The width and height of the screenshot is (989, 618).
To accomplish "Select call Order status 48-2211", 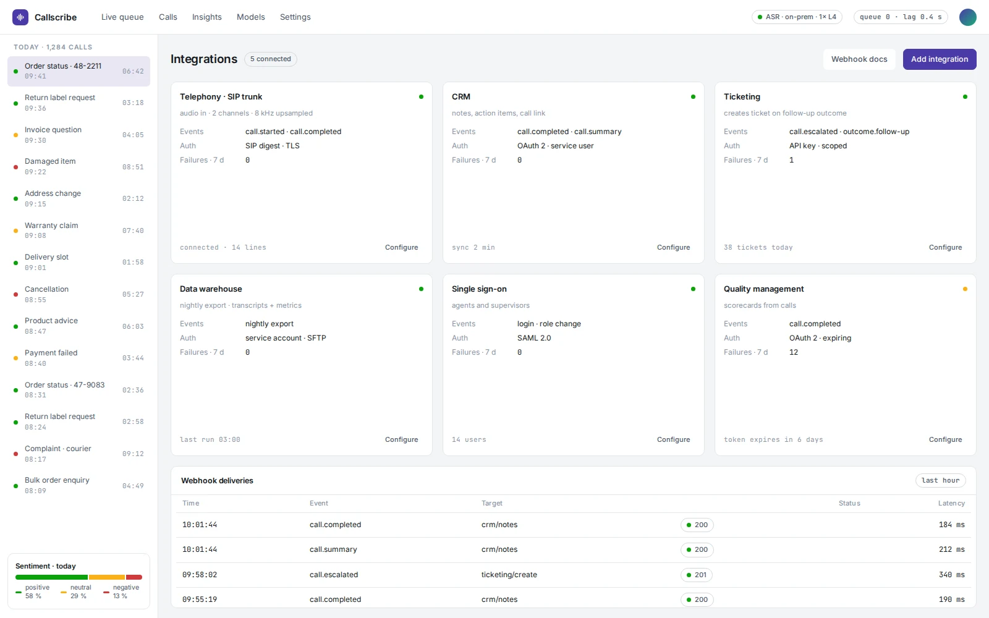I will (79, 71).
